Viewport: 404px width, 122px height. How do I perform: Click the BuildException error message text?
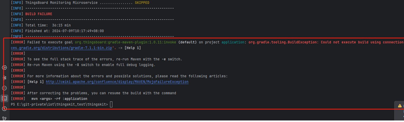(x=325, y=42)
